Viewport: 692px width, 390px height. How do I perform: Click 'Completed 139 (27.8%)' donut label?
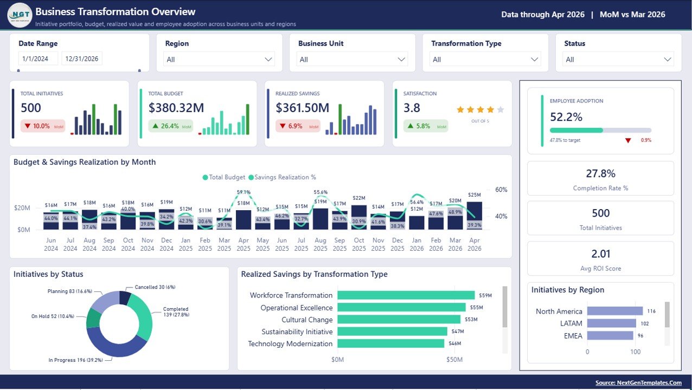pyautogui.click(x=176, y=311)
